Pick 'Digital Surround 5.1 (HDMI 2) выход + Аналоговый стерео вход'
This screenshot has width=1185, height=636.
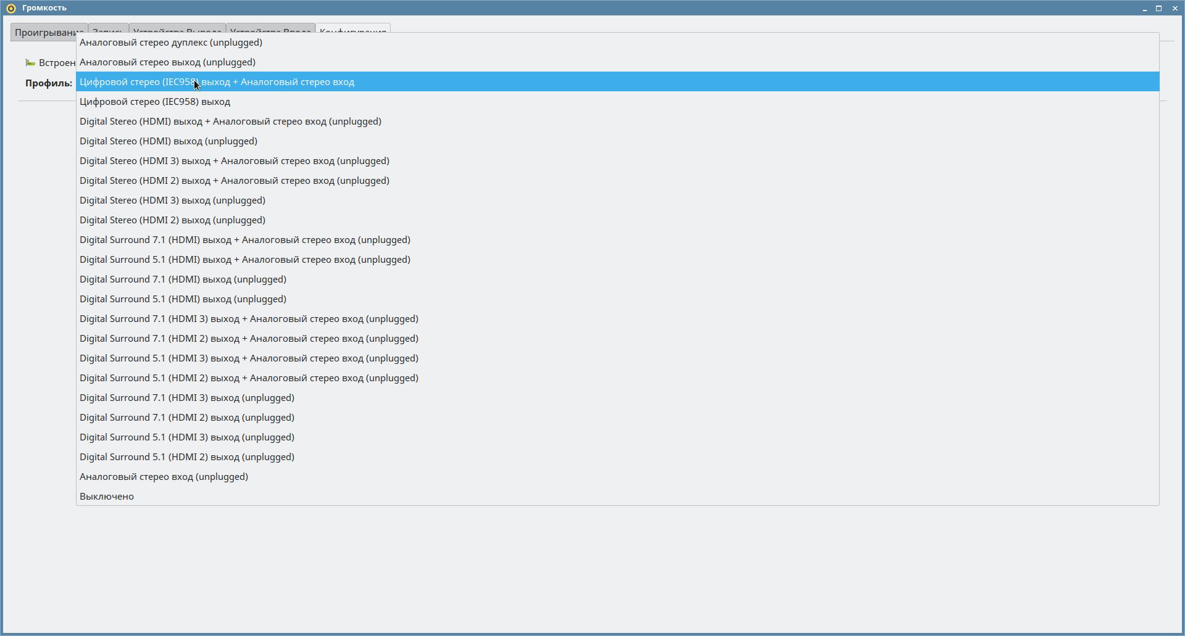pos(617,378)
